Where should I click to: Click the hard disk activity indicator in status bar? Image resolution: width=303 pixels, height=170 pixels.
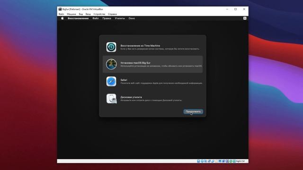(198, 161)
